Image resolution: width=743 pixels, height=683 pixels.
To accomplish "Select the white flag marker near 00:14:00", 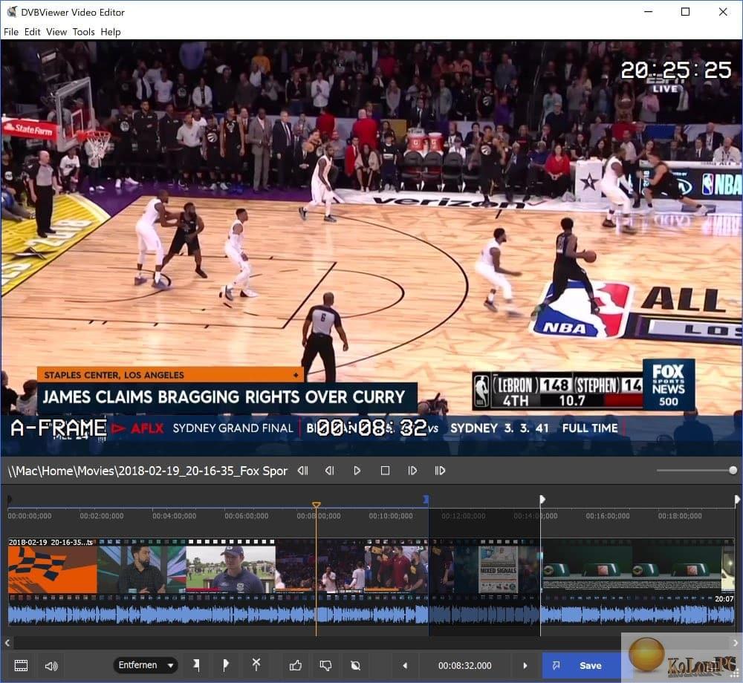I will [542, 500].
